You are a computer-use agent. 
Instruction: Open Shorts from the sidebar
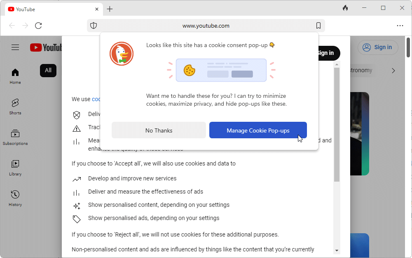[x=15, y=107]
